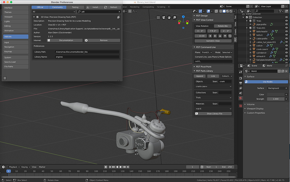The width and height of the screenshot is (290, 182).
Task: Click the show gizmo icon in header
Action: [200, 11]
